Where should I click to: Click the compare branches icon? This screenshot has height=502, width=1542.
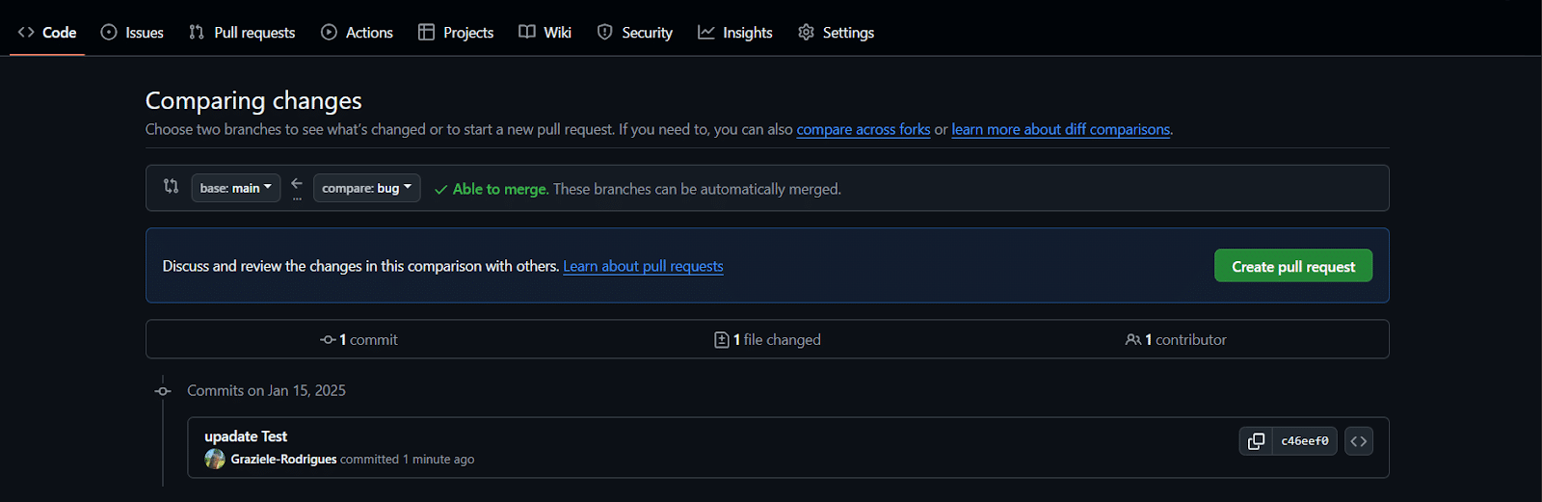pos(171,187)
